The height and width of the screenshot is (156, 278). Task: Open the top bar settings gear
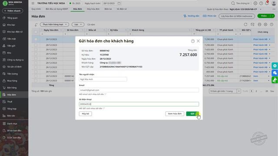tap(255, 3)
